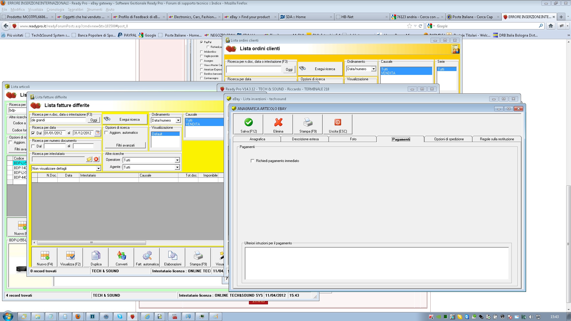Image resolution: width=571 pixels, height=321 pixels.
Task: Click the Skype icon in the taskbar
Action: [120, 317]
